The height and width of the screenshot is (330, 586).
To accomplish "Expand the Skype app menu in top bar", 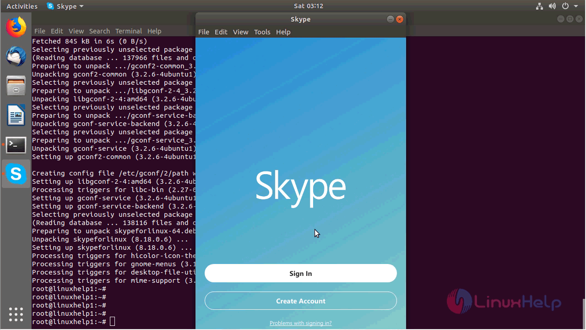I will click(65, 6).
